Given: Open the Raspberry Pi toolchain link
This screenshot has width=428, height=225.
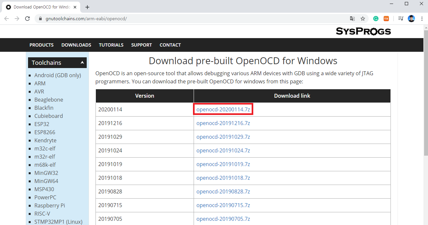Looking at the screenshot, I should point(50,205).
